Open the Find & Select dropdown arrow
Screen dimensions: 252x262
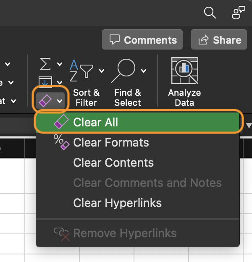[144, 71]
